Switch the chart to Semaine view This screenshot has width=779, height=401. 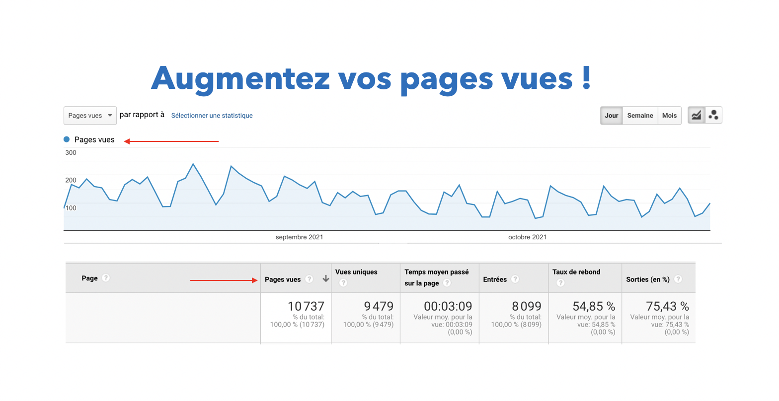[640, 116]
